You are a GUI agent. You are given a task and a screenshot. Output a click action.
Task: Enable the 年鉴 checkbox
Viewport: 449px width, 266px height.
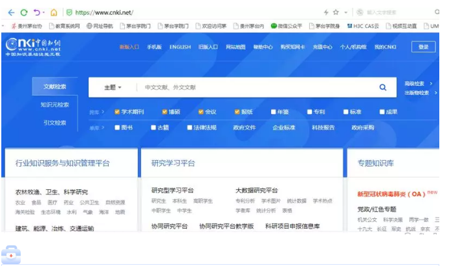click(274, 112)
